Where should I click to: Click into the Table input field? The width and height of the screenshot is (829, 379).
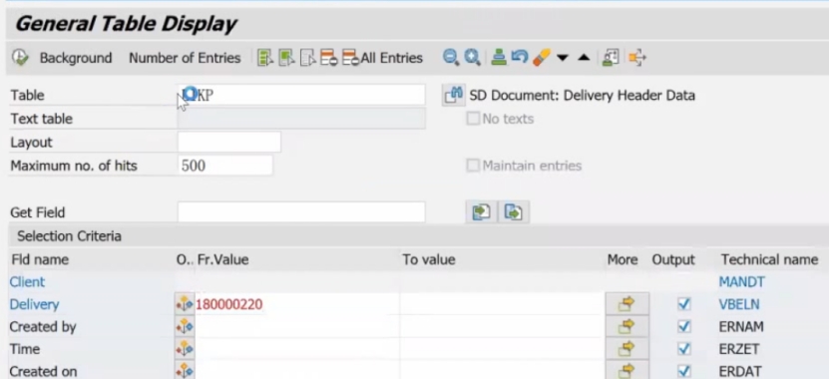pyautogui.click(x=301, y=95)
